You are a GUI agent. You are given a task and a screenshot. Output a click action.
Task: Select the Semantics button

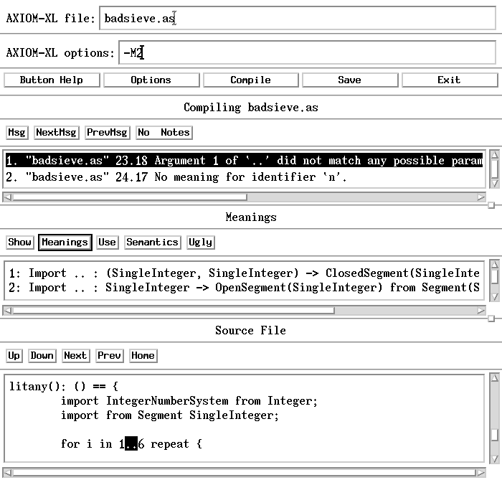pyautogui.click(x=152, y=242)
